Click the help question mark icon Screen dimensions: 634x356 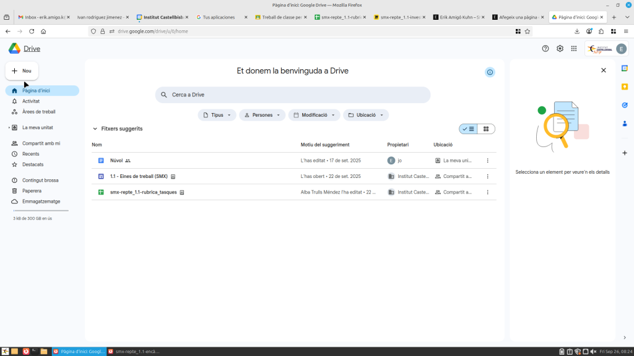click(x=545, y=49)
